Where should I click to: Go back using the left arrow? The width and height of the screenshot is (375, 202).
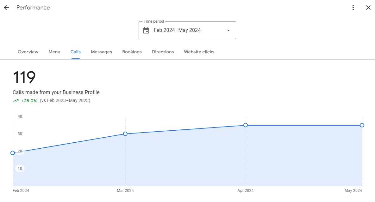pos(6,8)
